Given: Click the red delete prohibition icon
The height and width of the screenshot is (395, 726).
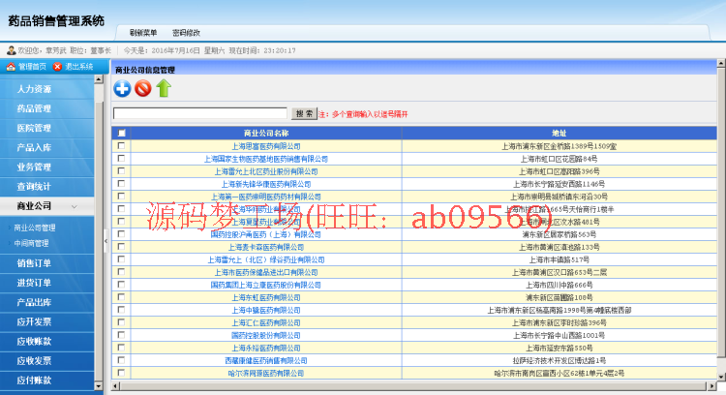Looking at the screenshot, I should tap(143, 88).
